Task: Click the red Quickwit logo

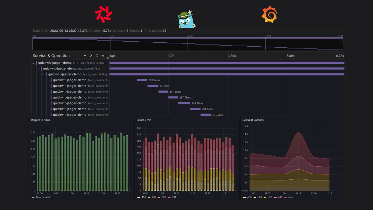Action: tap(104, 14)
